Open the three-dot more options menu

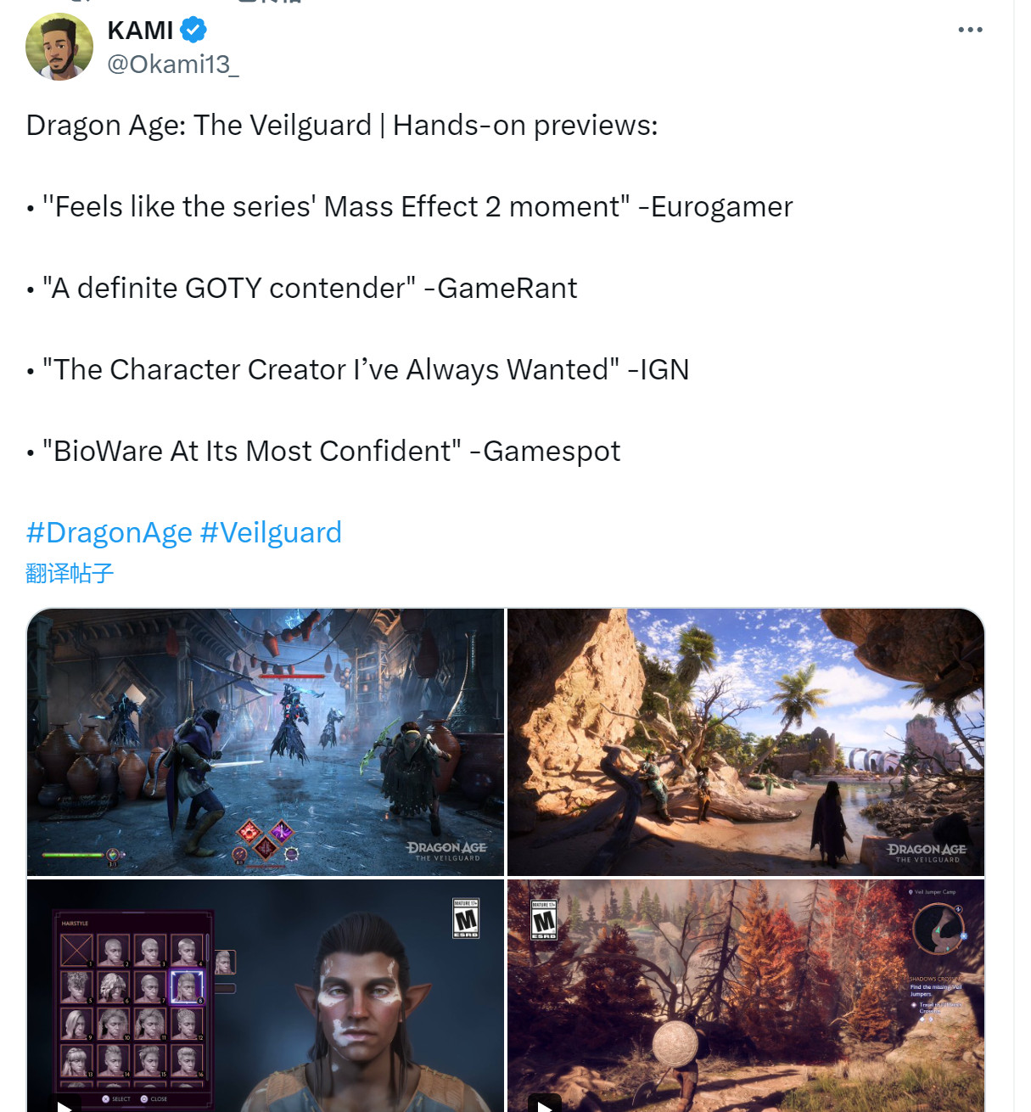970,30
